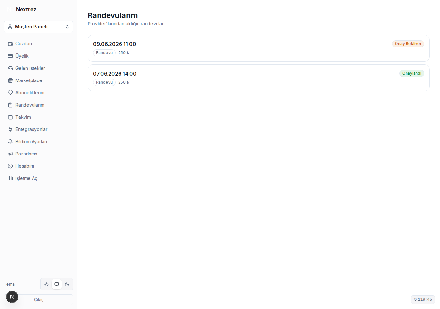Open Pazarlama in the sidebar
This screenshot has width=440, height=309.
pyautogui.click(x=38, y=154)
